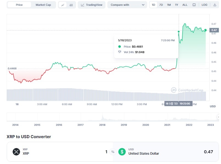
Task: Click the 6:00 AM time axis label
Action: click(x=67, y=104)
